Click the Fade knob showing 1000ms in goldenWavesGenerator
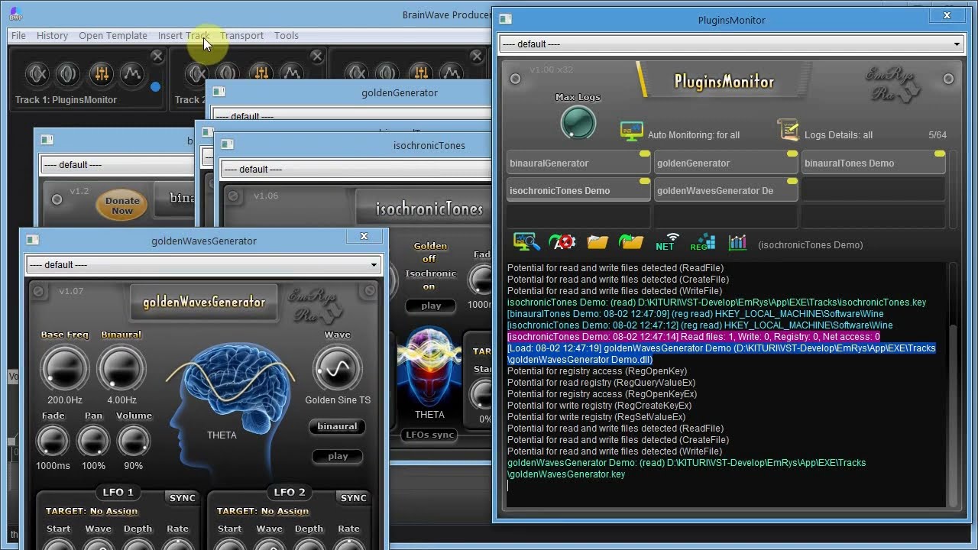Image resolution: width=978 pixels, height=550 pixels. 53,441
